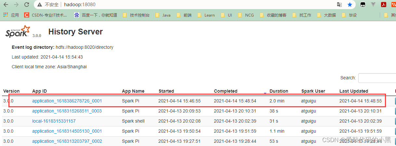Sort the table by Spark User column
This screenshot has width=396, height=146.
coord(313,91)
